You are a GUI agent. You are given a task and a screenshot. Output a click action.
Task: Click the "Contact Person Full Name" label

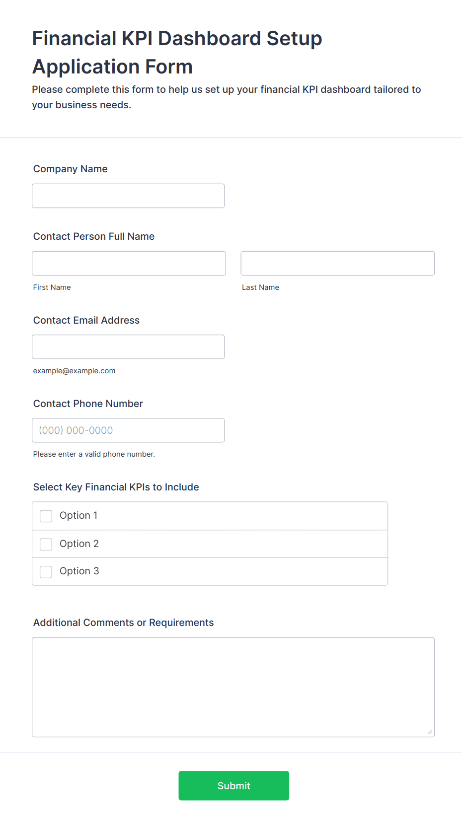click(94, 237)
